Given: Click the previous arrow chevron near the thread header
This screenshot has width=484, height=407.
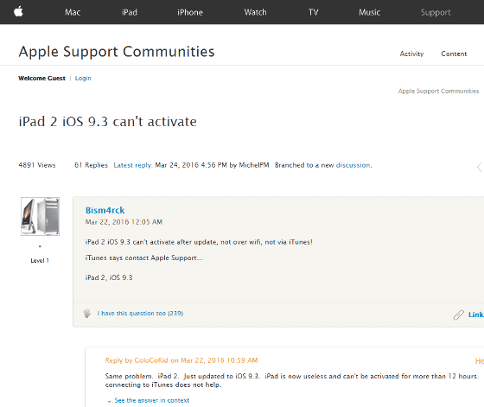Looking at the screenshot, I should click(x=480, y=167).
